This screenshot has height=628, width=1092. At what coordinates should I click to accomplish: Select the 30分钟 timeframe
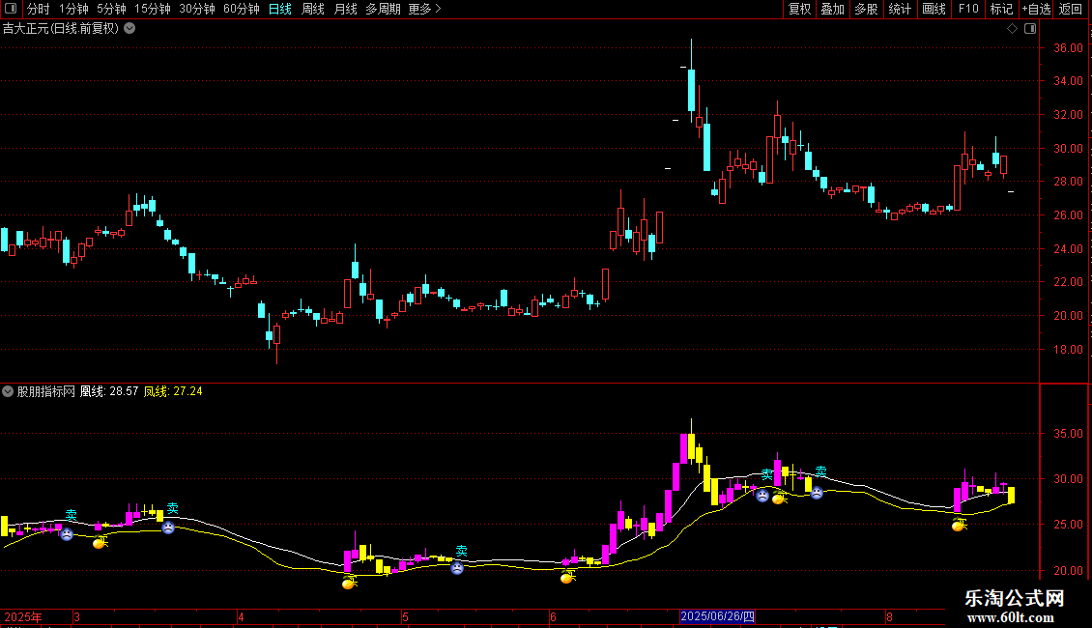[x=197, y=9]
